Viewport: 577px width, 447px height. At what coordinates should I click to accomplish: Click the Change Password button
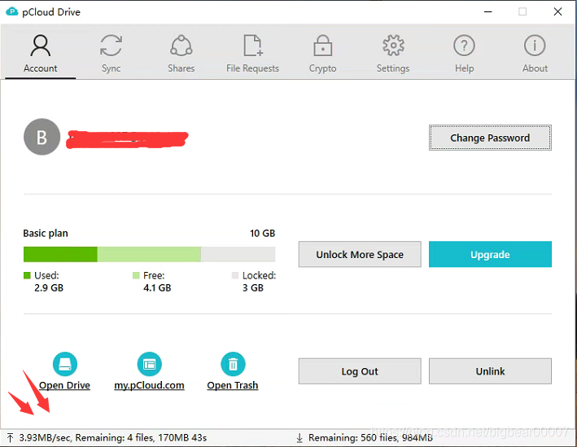point(490,138)
